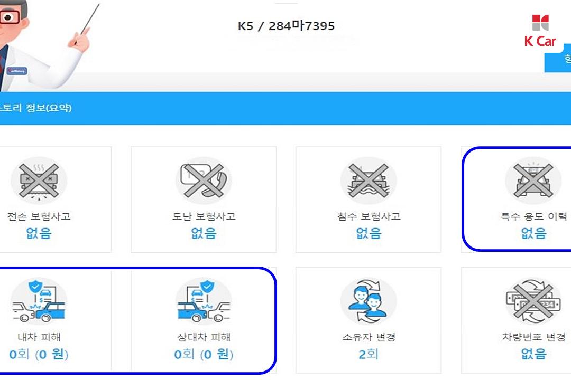Click the K Car logo
This screenshot has height=380, width=571.
point(540,31)
